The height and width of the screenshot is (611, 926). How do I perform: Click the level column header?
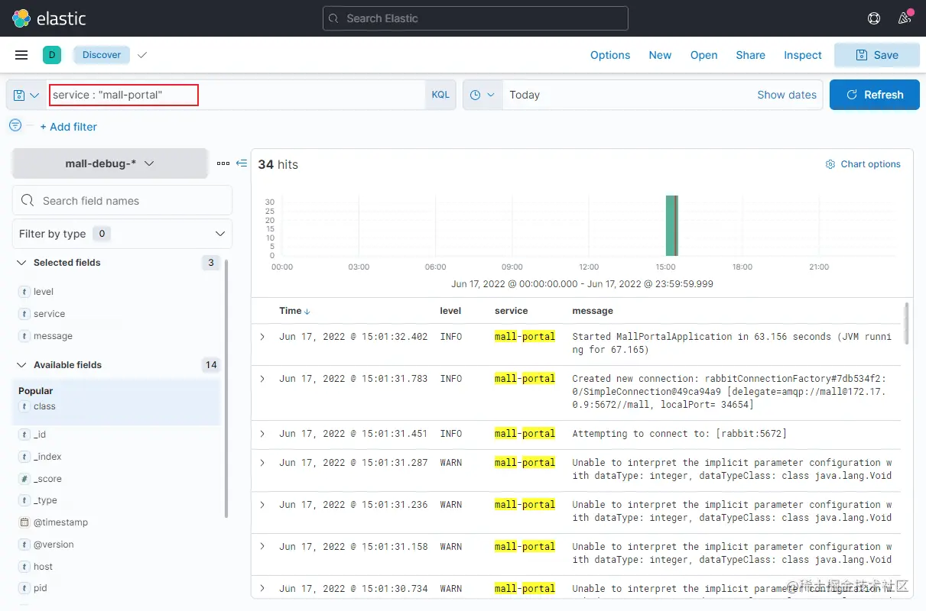point(450,311)
